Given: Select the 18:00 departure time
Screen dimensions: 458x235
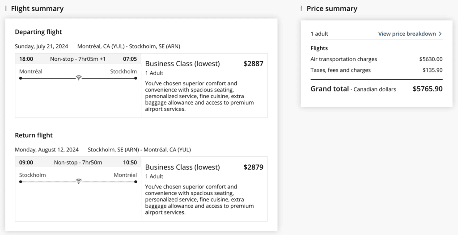Looking at the screenshot, I should tap(26, 59).
